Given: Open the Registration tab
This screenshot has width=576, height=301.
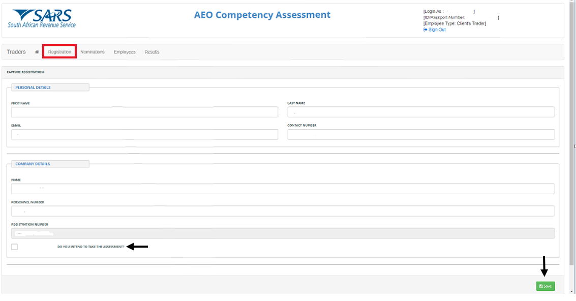Looking at the screenshot, I should point(59,52).
